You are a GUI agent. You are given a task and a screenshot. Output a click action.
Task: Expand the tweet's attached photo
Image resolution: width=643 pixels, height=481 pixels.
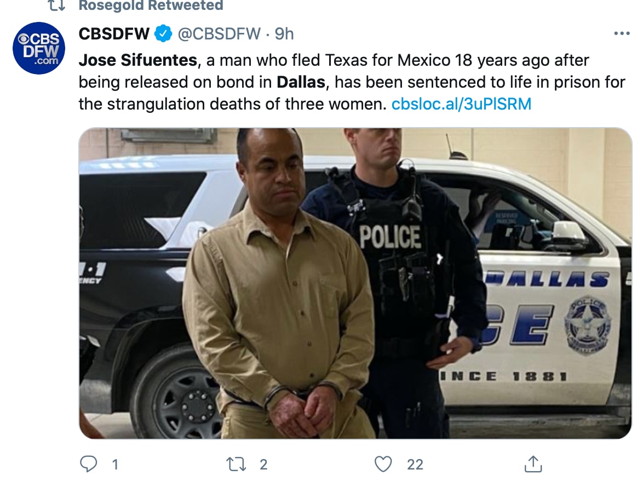coord(355,283)
